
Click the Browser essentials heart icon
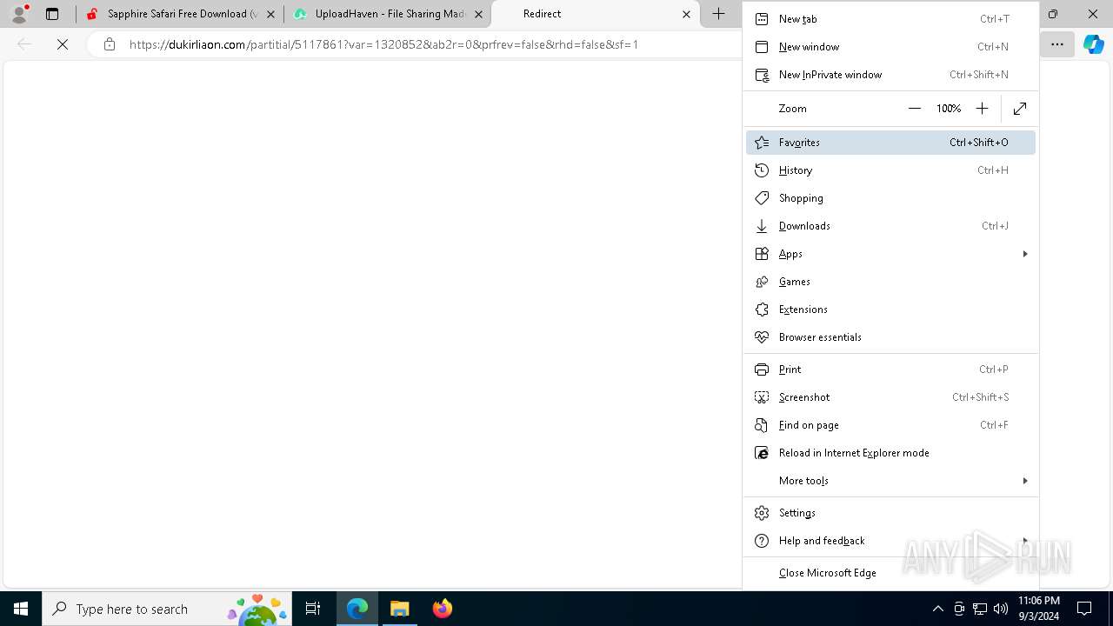tap(762, 337)
